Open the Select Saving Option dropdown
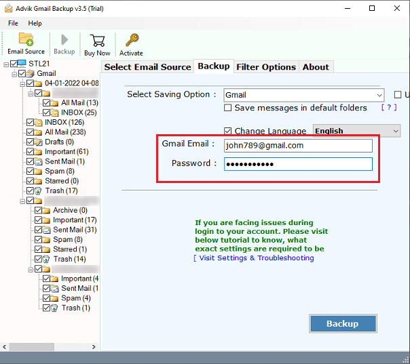The image size is (410, 364). 304,95
